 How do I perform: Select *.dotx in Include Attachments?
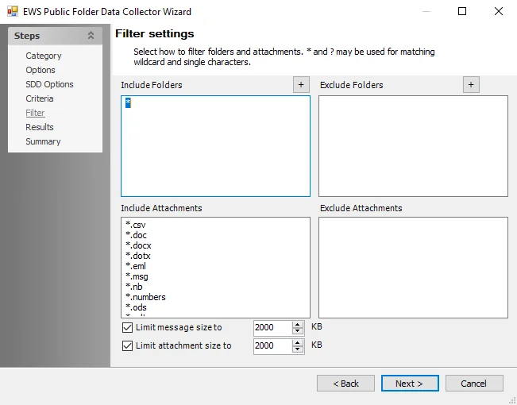138,256
